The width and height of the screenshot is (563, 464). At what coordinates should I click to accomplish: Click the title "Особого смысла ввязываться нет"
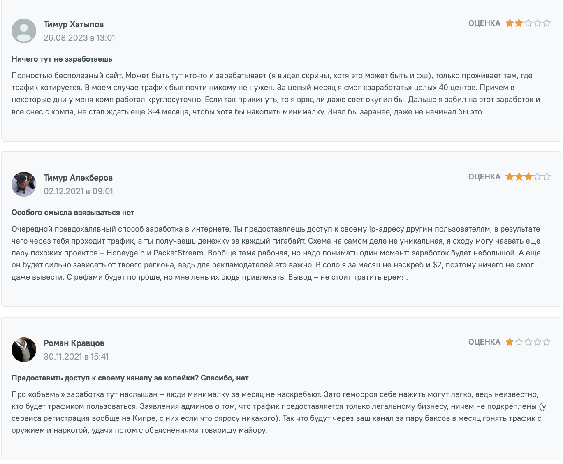[73, 213]
